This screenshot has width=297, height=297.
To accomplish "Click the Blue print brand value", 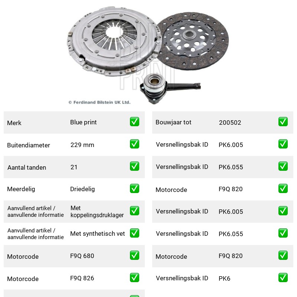I will coord(83,122).
